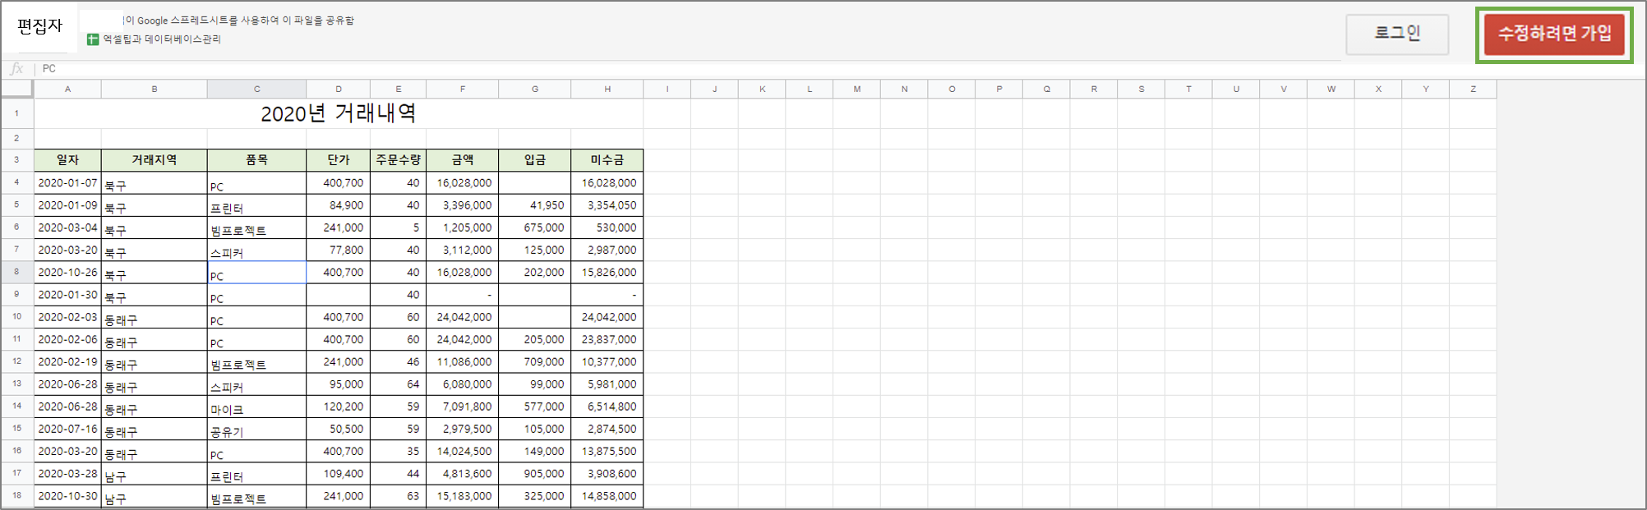This screenshot has width=1647, height=510.
Task: Click receivable value 13,875,500
Action: click(607, 452)
